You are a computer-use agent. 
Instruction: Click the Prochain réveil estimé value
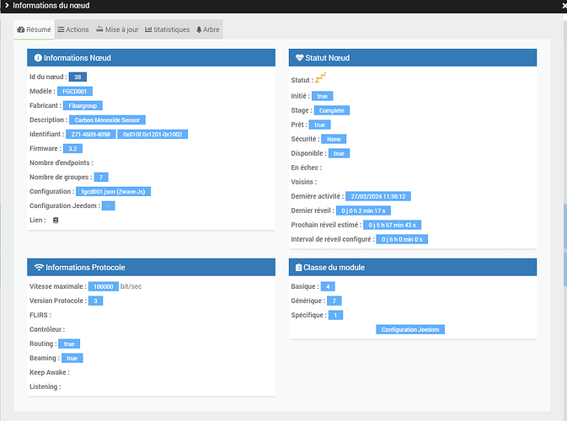click(392, 225)
